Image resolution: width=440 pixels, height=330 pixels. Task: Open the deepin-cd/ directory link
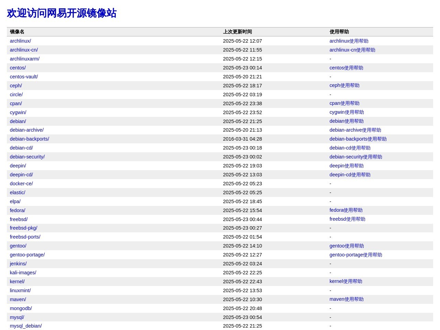[21, 175]
